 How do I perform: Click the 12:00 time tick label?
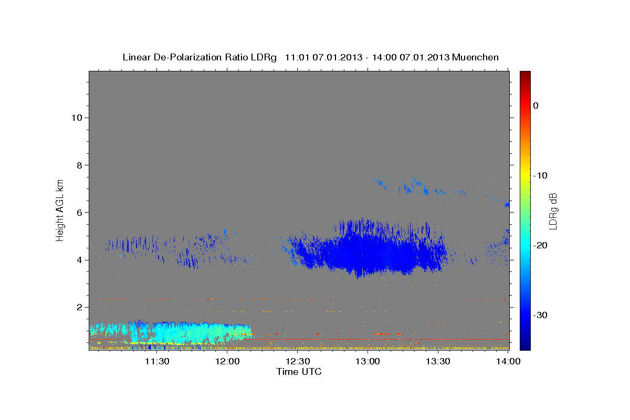[228, 361]
